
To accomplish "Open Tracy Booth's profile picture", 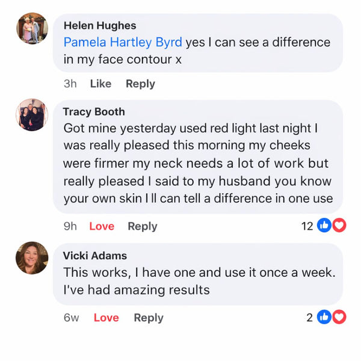I will pyautogui.click(x=31, y=115).
